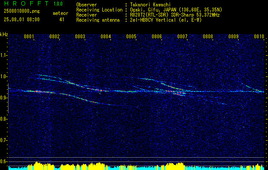Image resolution: width=268 pixels, height=170 pixels.
Task: Click the 0807 time marker
Action: coord(182,36)
